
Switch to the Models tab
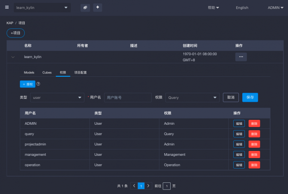[x=29, y=72]
